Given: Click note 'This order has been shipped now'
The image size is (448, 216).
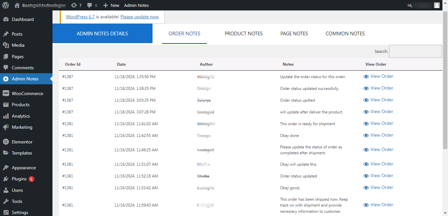Looking at the screenshot, I should [x=314, y=205].
